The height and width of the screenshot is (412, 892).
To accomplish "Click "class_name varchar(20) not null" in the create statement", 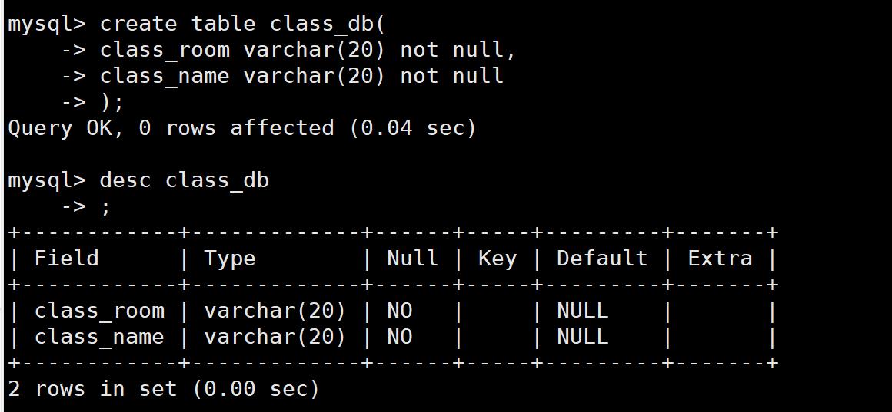I will point(301,76).
